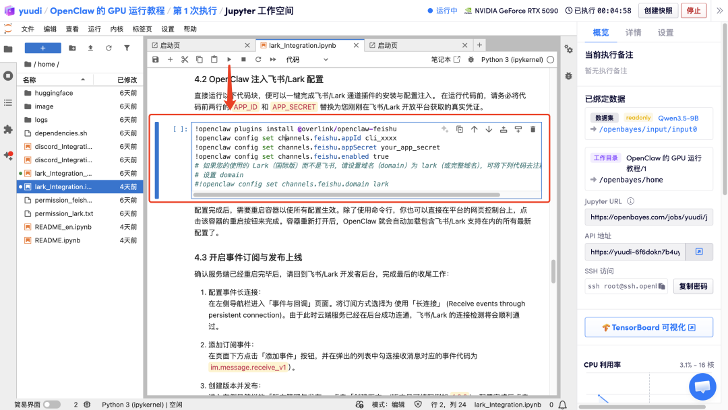
Task: Collapse the right panel with double chevron
Action: click(x=719, y=11)
